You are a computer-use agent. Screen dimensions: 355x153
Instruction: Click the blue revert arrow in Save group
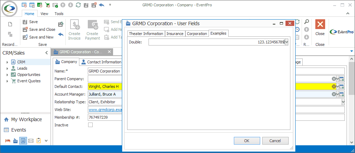[x=61, y=34]
